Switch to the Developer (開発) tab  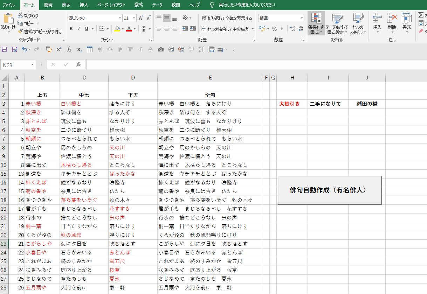[x=49, y=5]
